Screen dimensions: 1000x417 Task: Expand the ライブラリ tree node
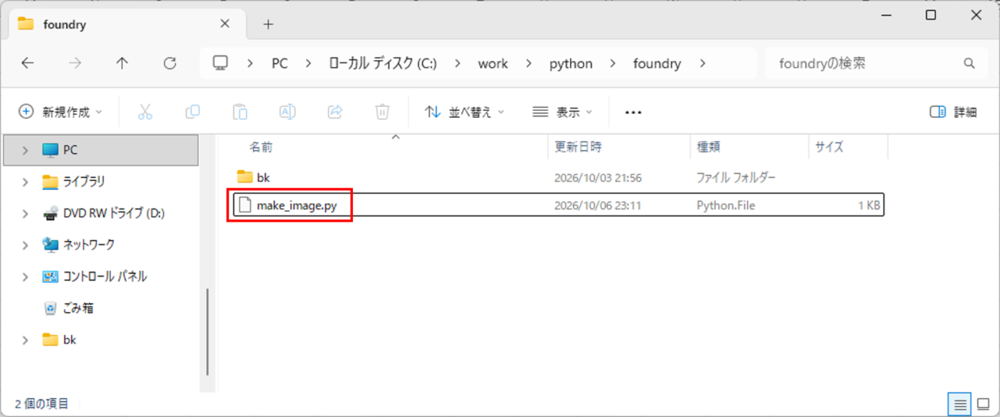pyautogui.click(x=25, y=182)
